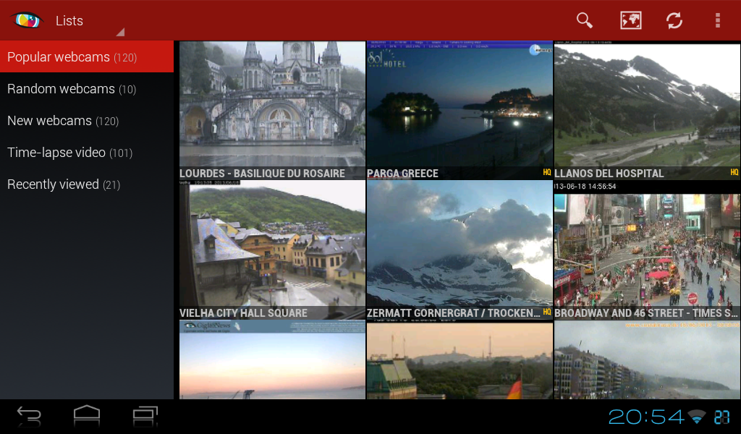Tap the eye app logo icon
The height and width of the screenshot is (434, 741).
point(27,20)
